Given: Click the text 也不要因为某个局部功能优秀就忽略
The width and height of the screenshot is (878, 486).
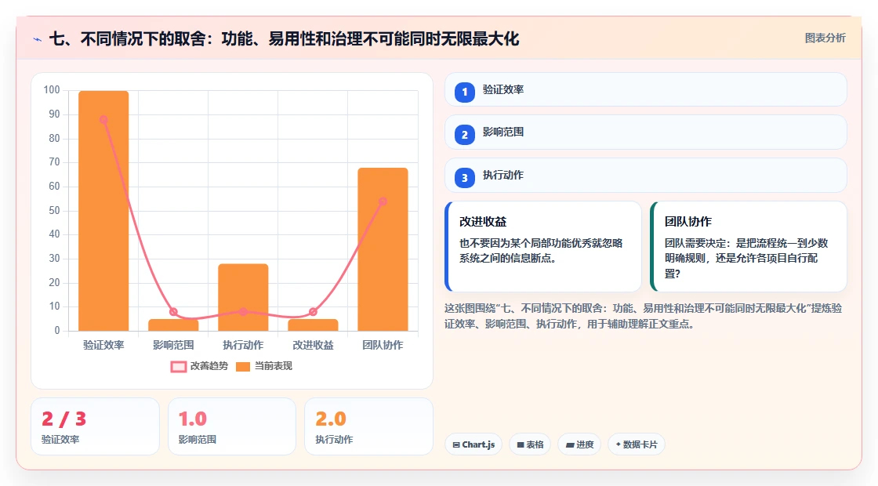Looking at the screenshot, I should [541, 243].
